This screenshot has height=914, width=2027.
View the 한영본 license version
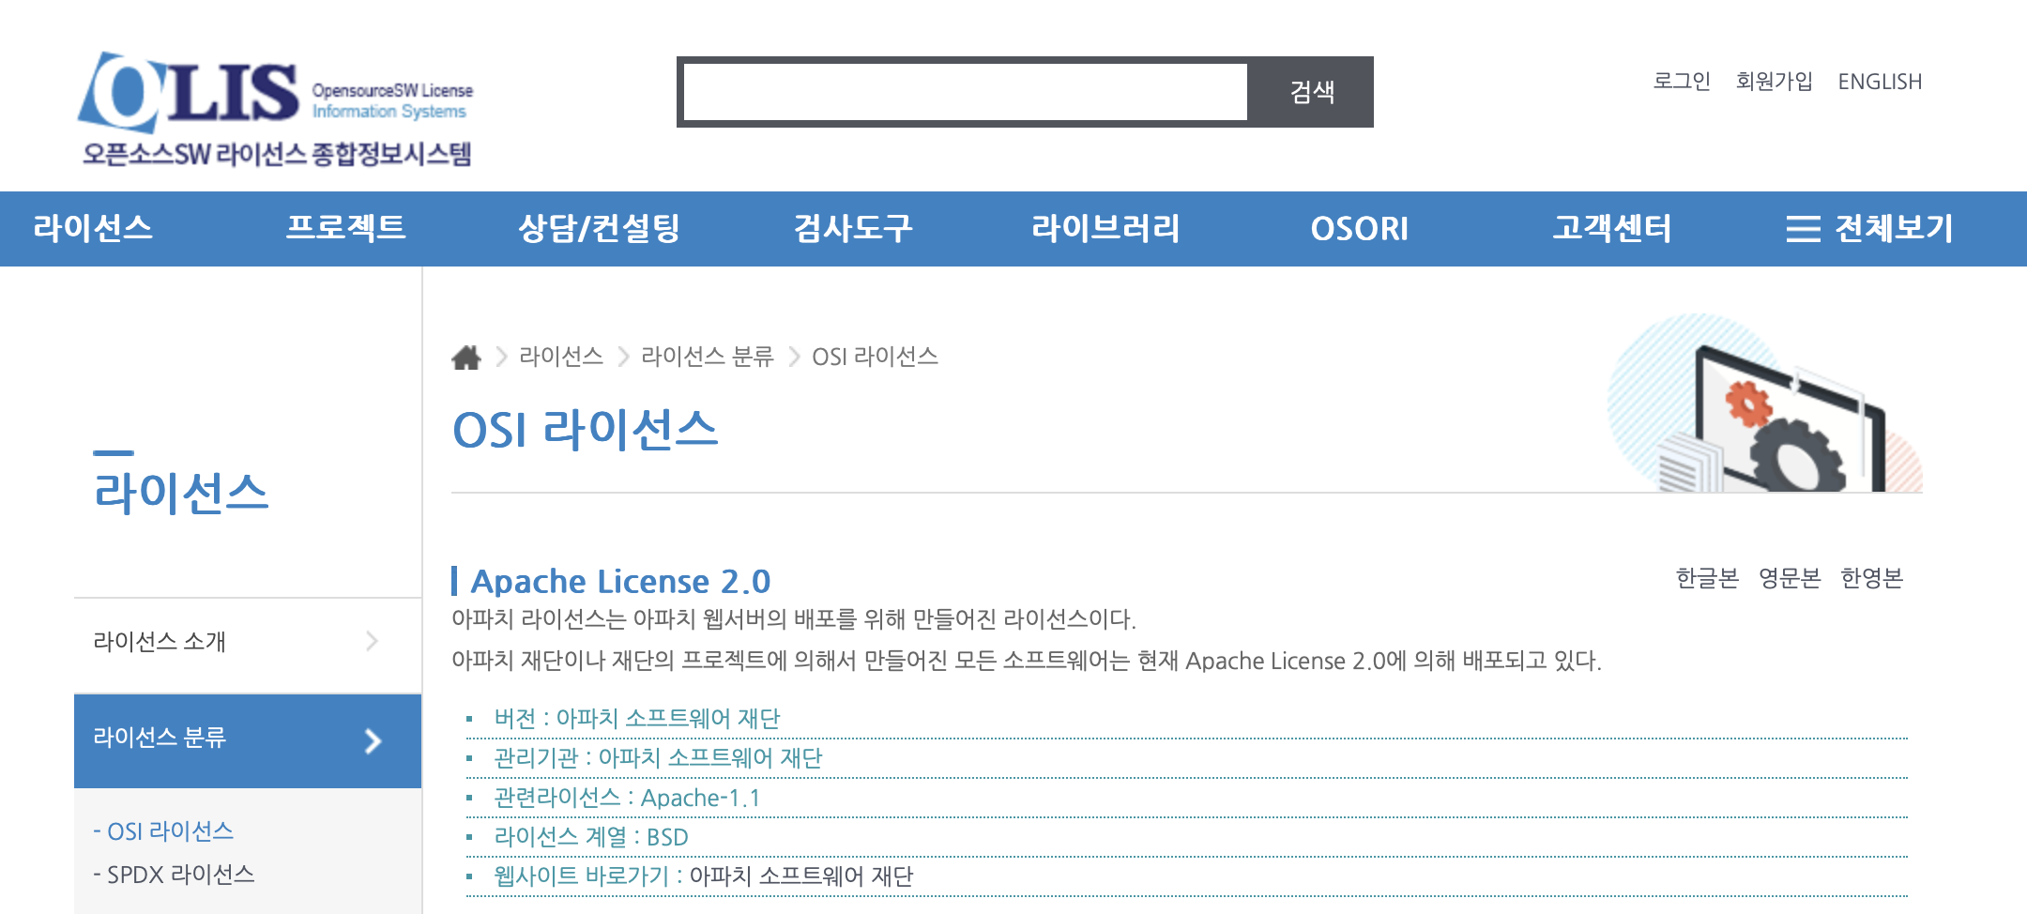tap(1872, 578)
